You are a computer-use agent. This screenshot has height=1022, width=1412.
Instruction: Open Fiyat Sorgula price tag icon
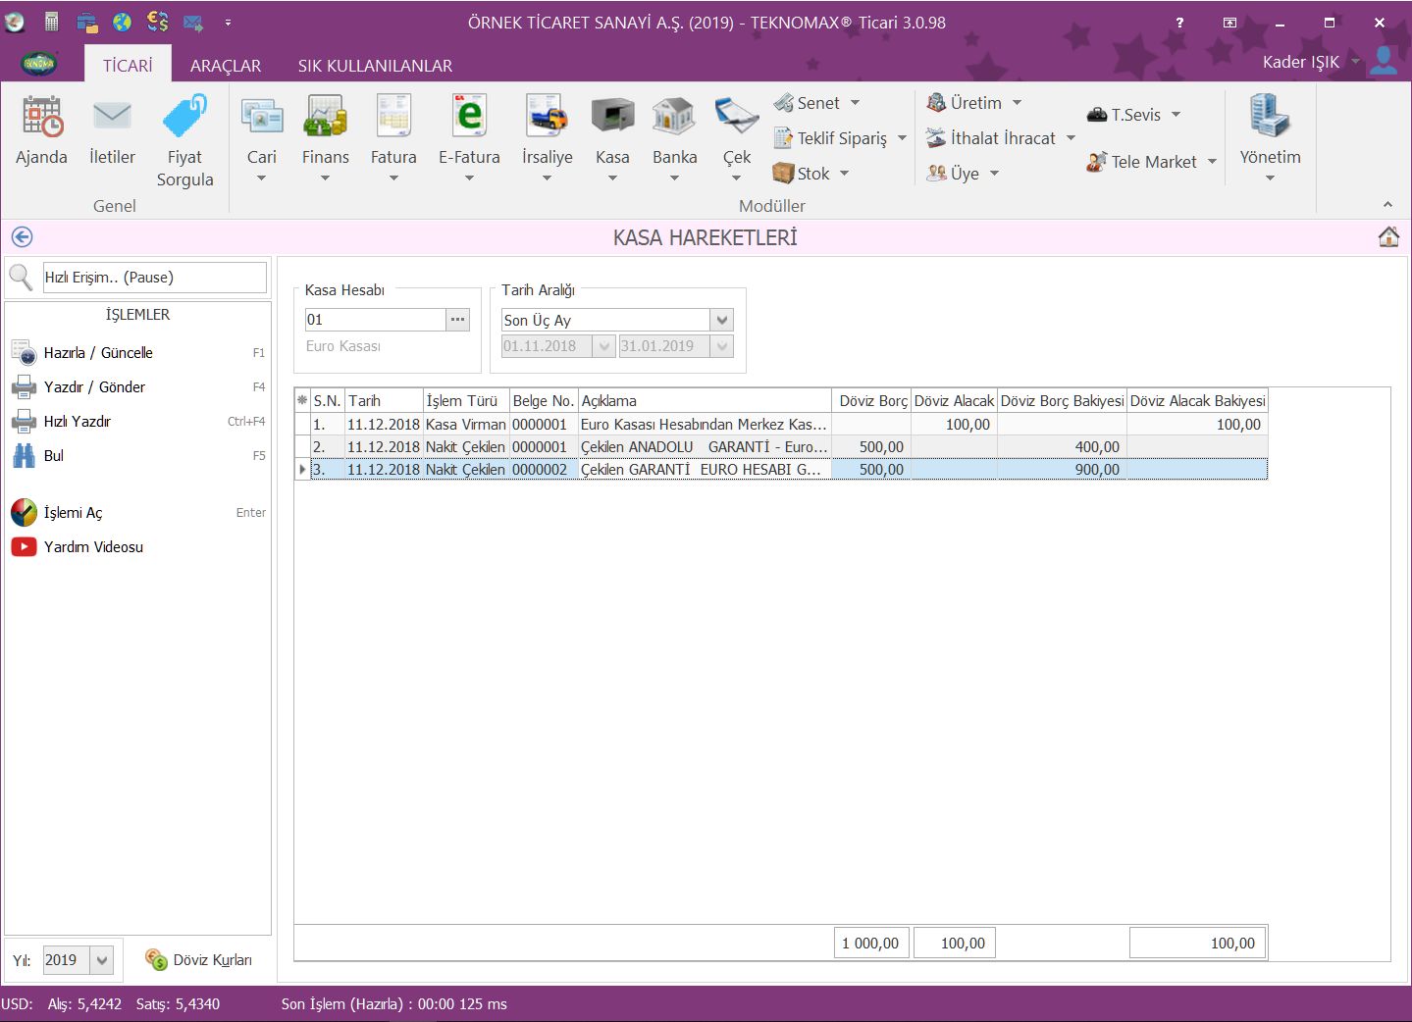tap(184, 118)
